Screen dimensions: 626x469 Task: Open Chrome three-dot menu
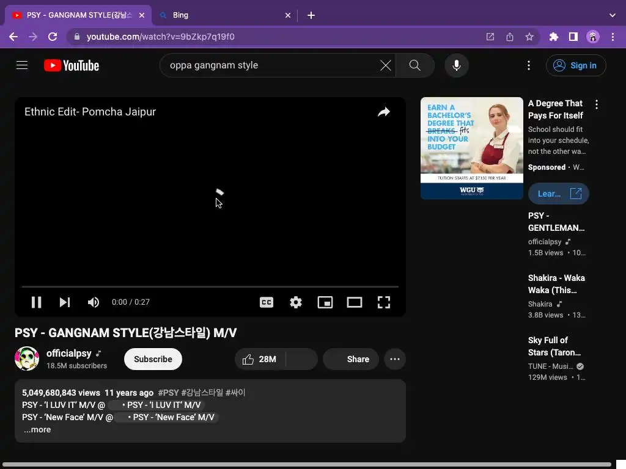coord(613,37)
